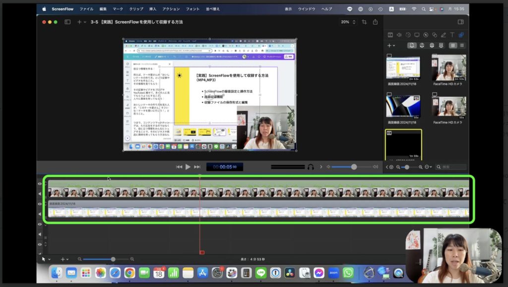Open the Annotations pencil tab
The height and width of the screenshot is (287, 508).
443,35
